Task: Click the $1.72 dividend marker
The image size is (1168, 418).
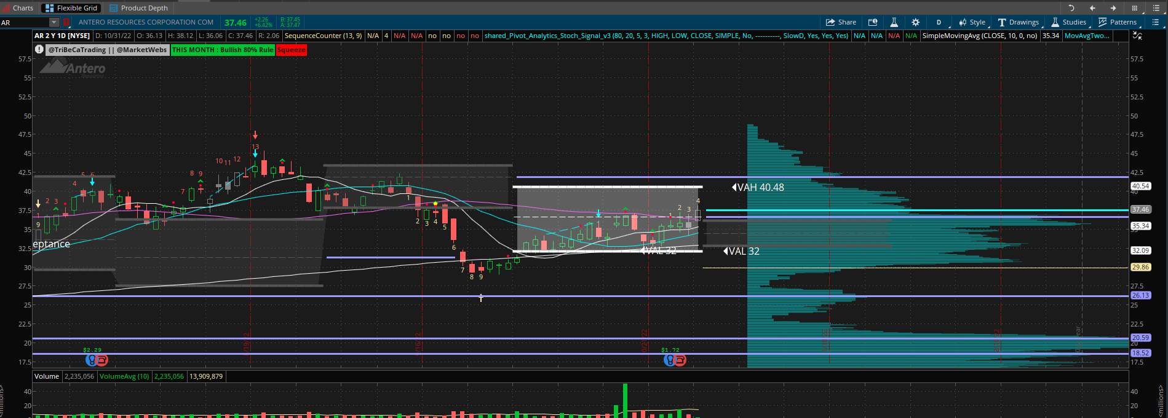Action: (670, 350)
